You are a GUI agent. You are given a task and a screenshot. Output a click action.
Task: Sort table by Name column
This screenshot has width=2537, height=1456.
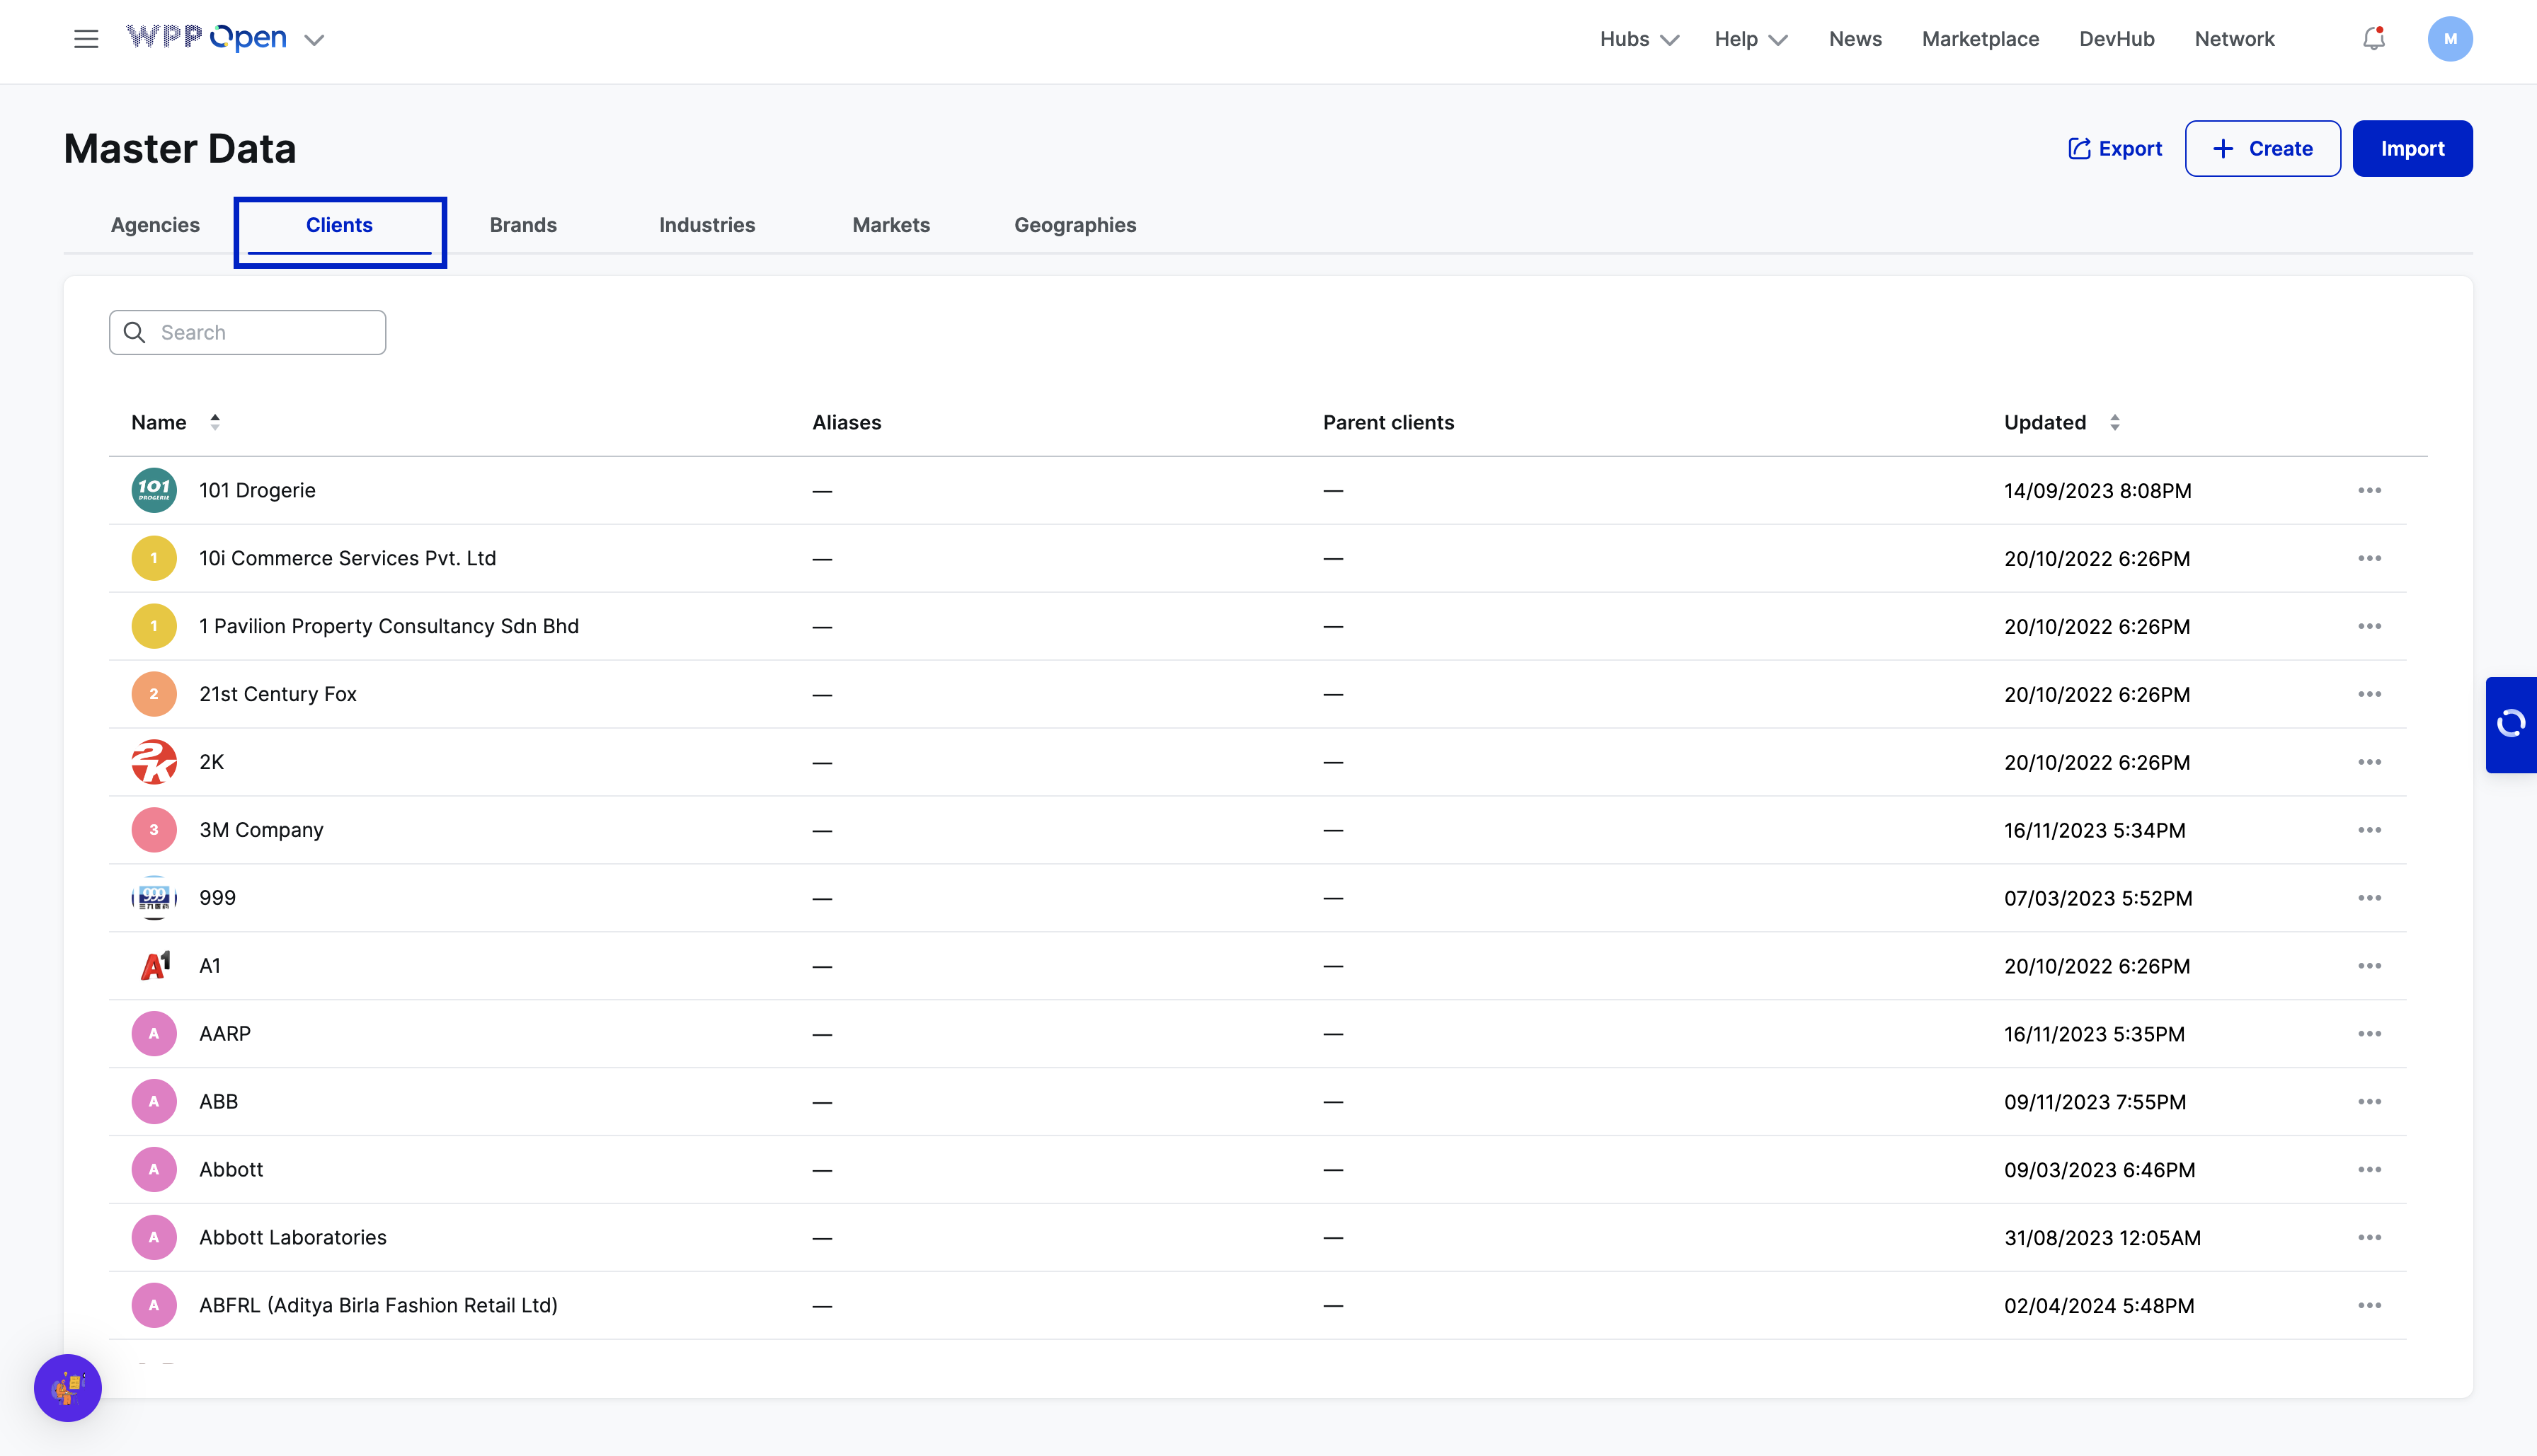214,422
